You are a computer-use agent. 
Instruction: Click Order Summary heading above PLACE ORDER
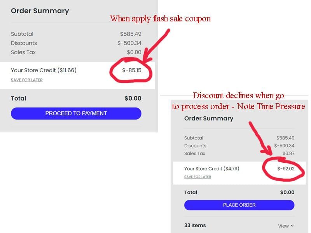point(208,118)
